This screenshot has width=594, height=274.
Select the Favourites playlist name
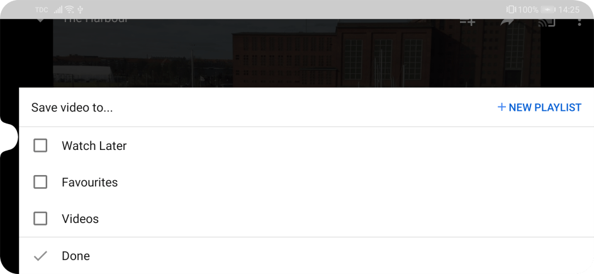click(x=90, y=182)
